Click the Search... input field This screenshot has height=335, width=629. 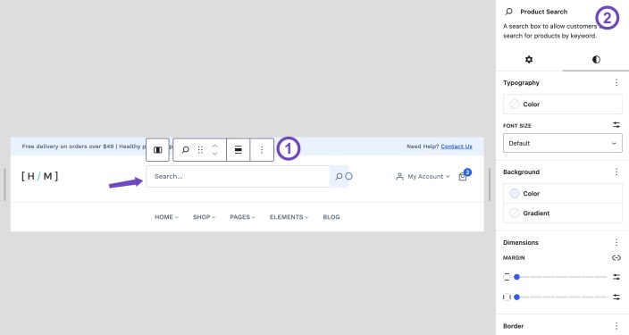[x=238, y=177]
